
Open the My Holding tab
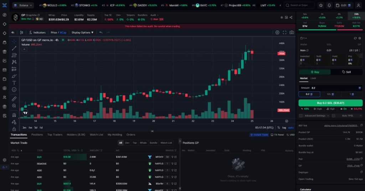pyautogui.click(x=115, y=135)
